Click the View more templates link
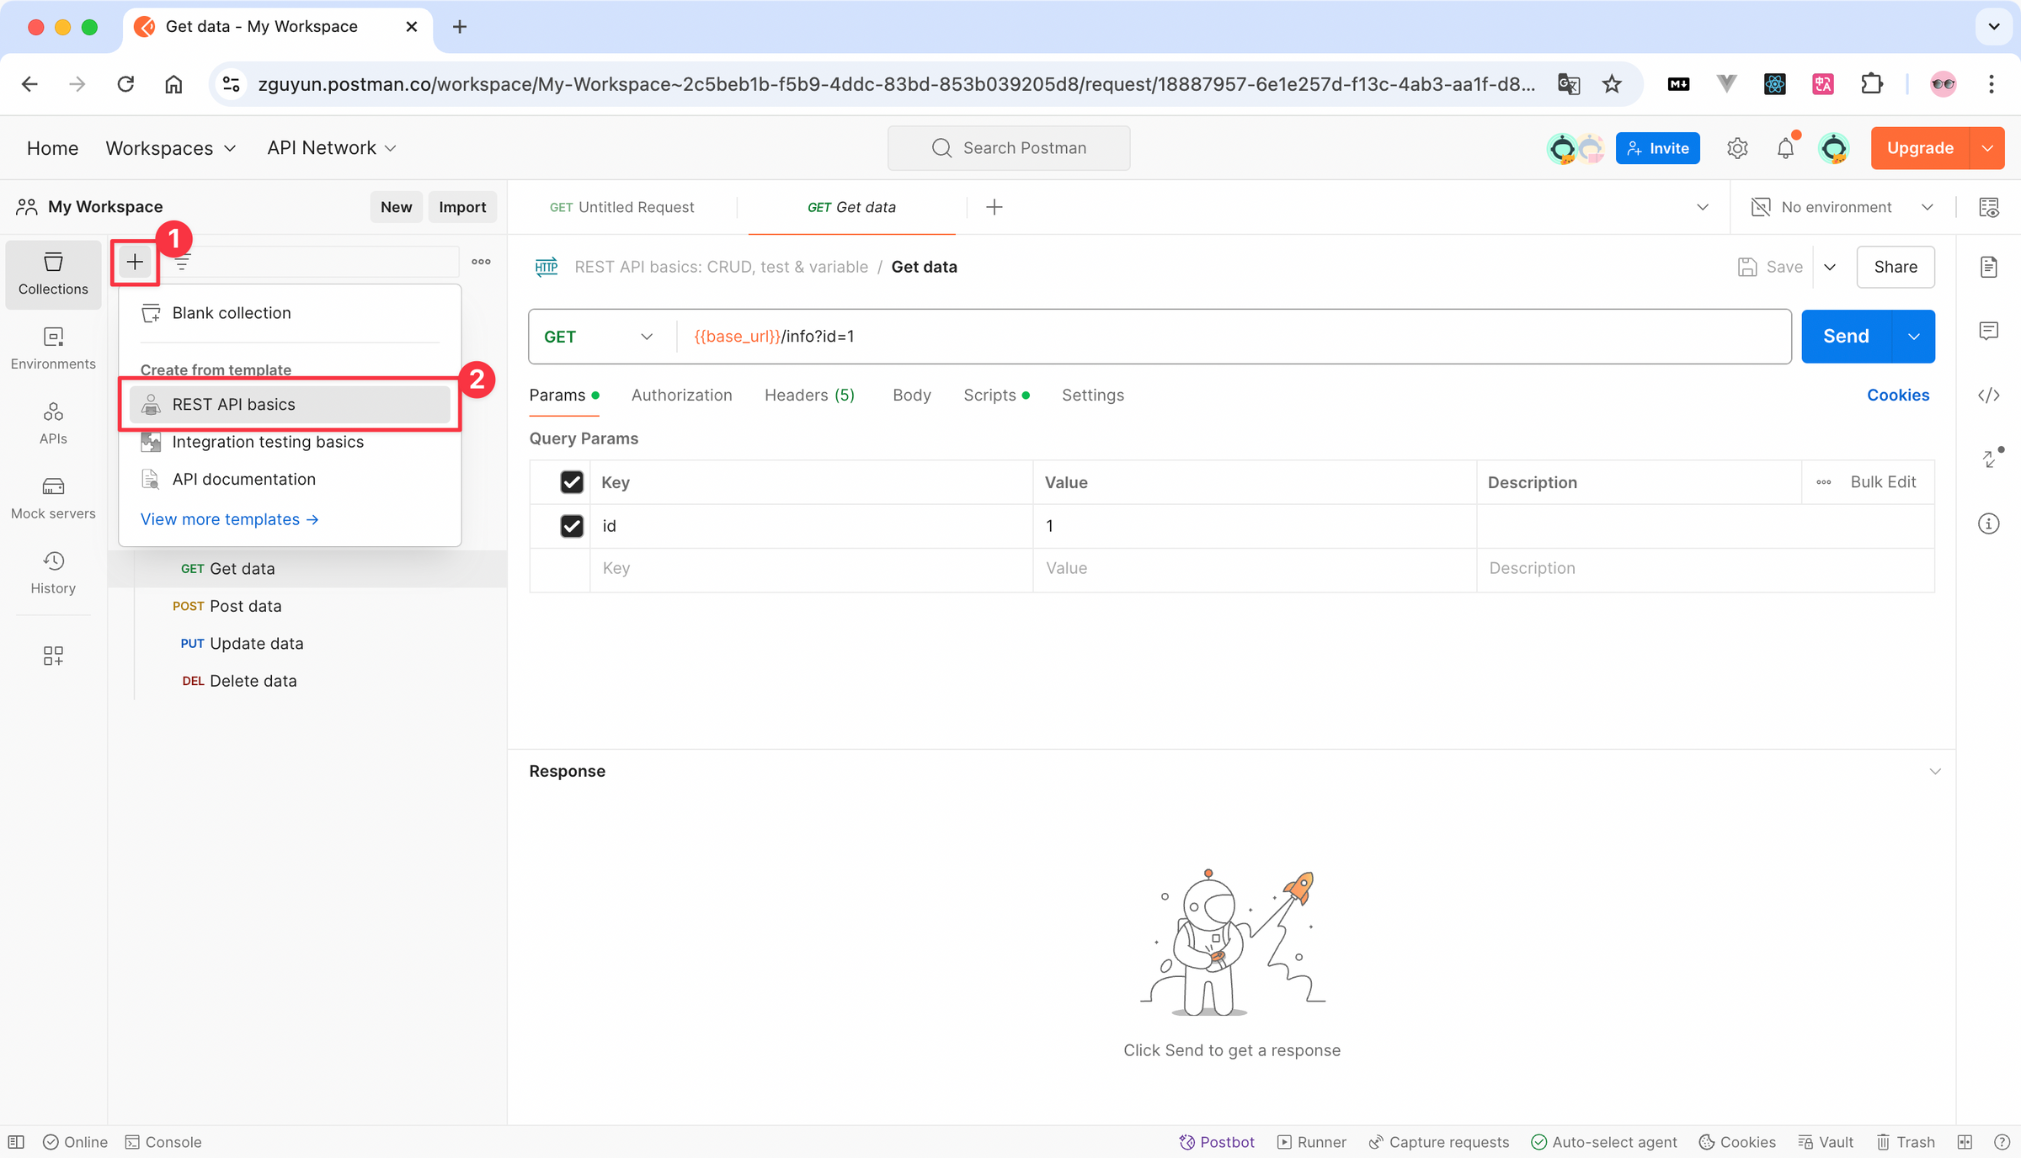The height and width of the screenshot is (1158, 2021). [x=229, y=519]
